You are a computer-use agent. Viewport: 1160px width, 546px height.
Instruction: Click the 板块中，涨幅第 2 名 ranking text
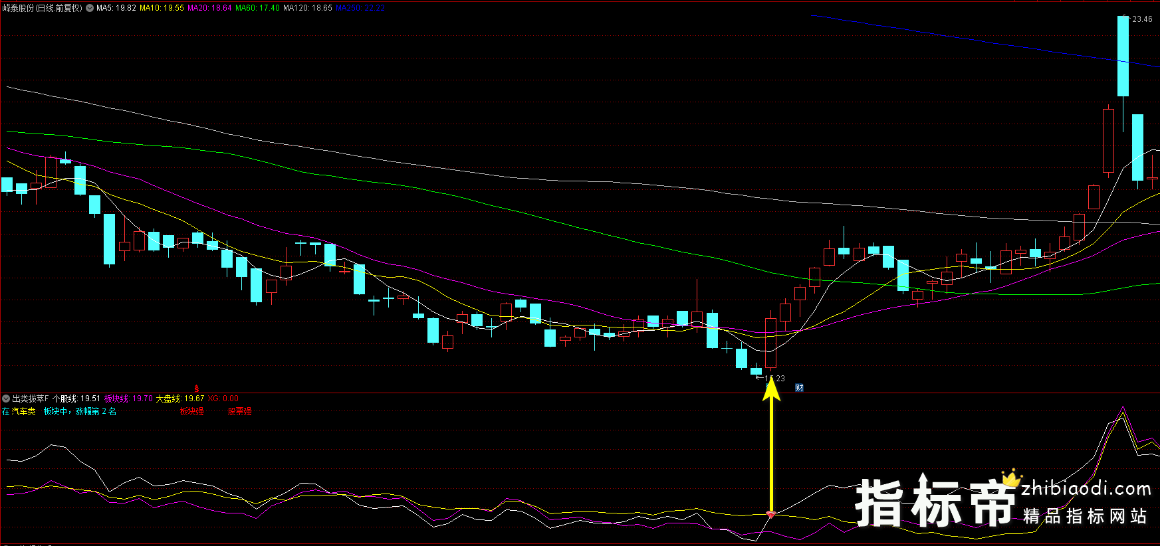tap(80, 412)
